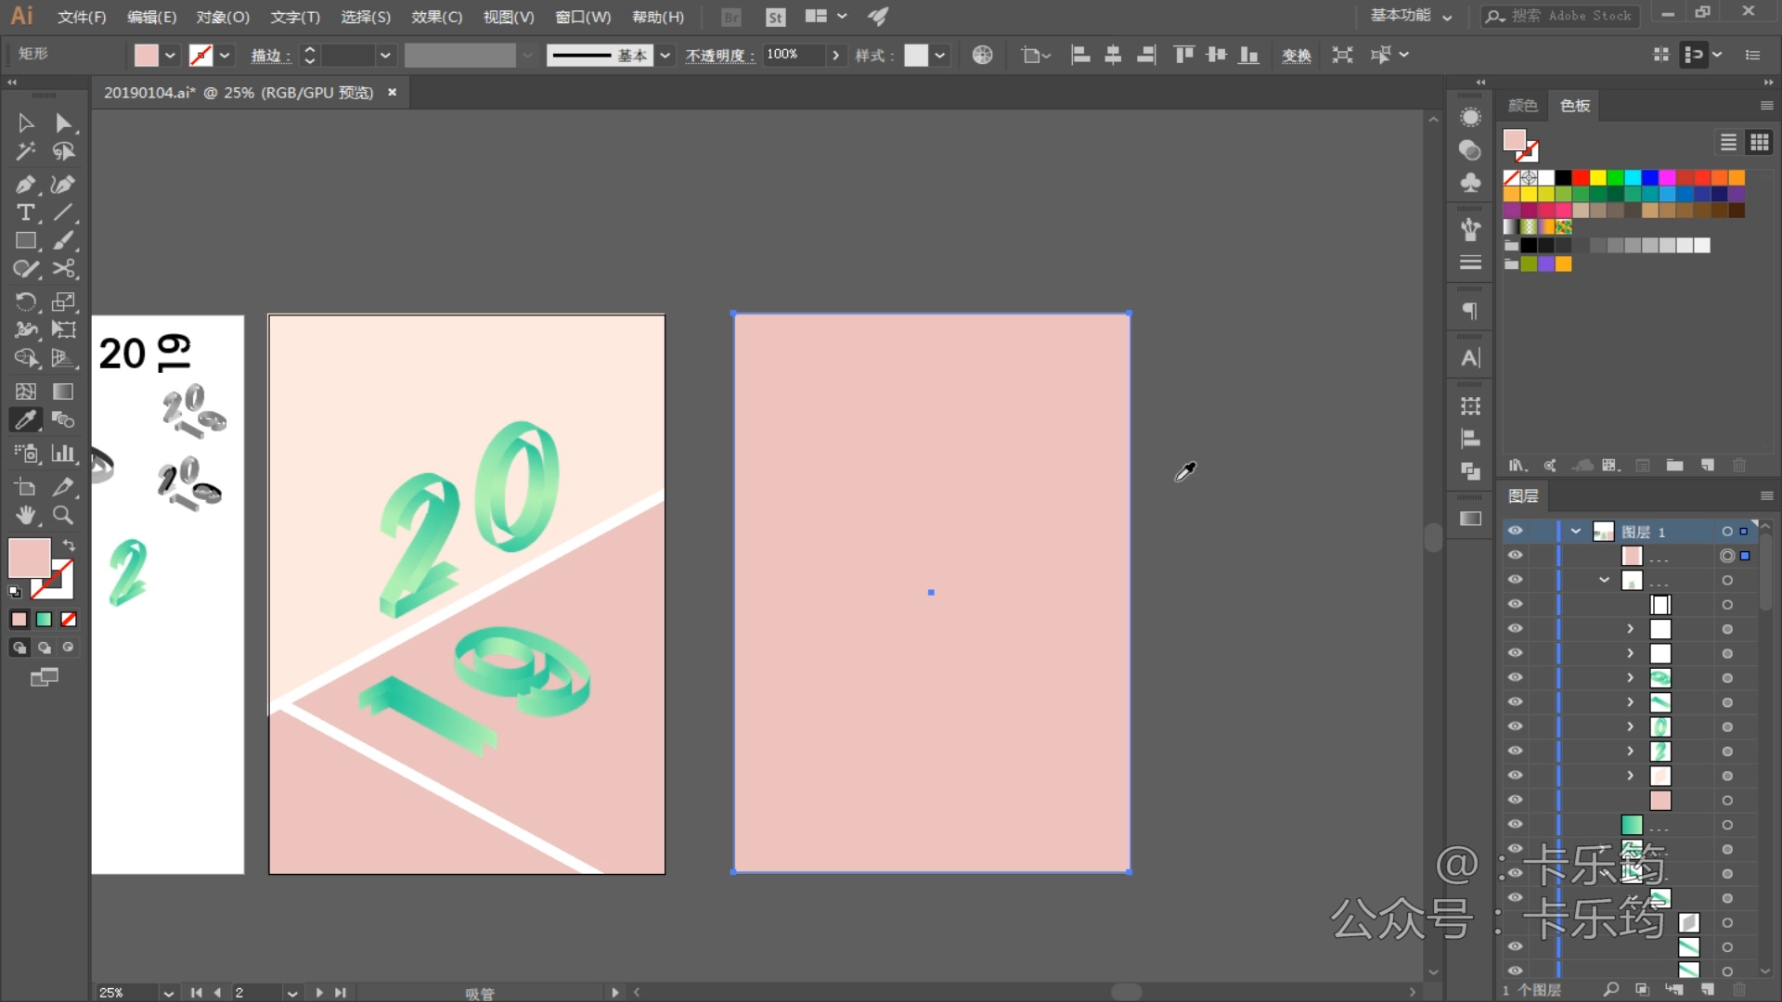
Task: Open the 文件(F) menu
Action: [x=82, y=17]
